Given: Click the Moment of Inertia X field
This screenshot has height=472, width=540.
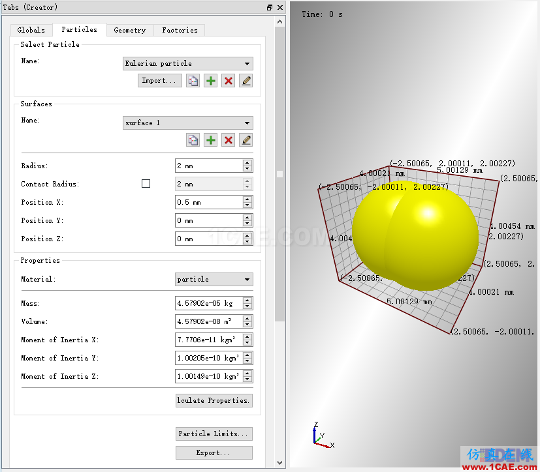Looking at the screenshot, I should tap(209, 340).
